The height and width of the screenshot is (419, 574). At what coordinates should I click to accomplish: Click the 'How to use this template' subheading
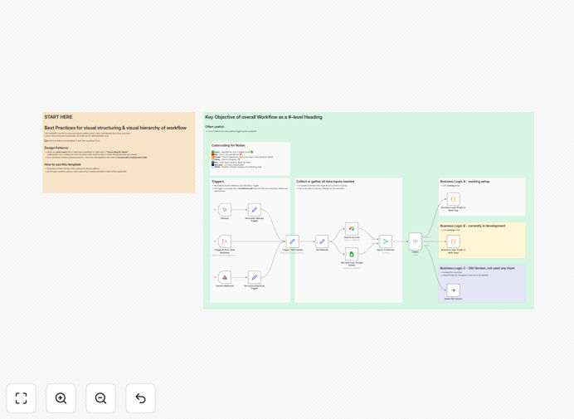coord(62,164)
